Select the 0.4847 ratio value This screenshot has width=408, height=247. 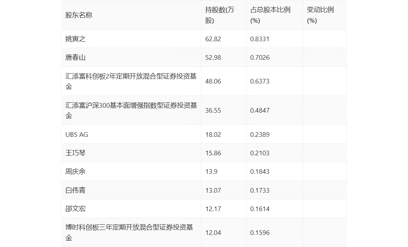259,111
